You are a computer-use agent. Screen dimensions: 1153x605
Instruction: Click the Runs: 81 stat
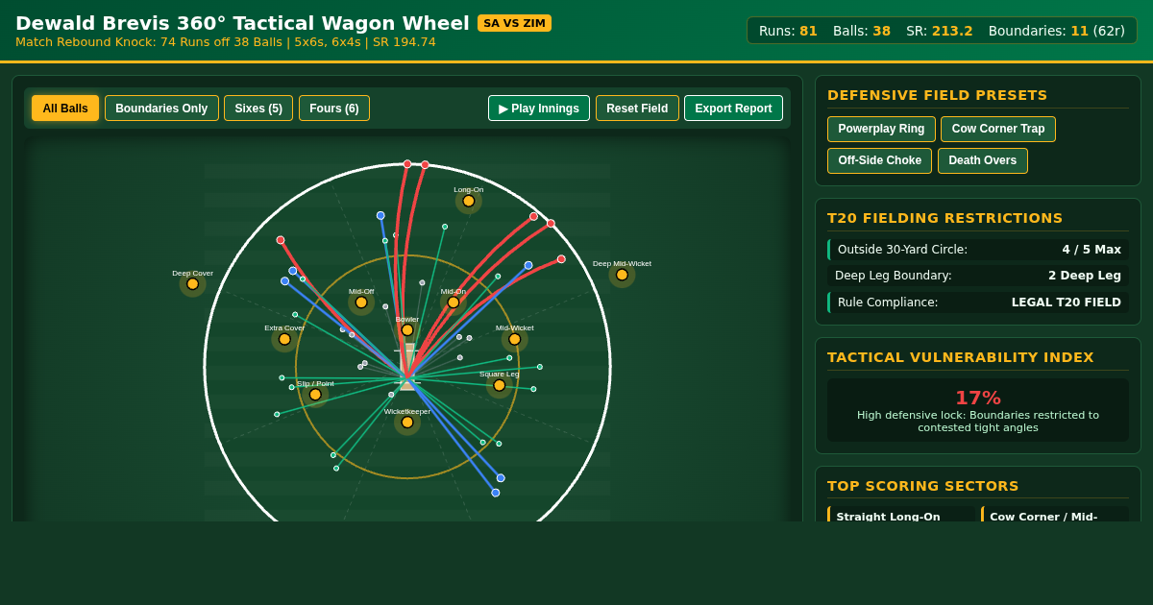788,31
